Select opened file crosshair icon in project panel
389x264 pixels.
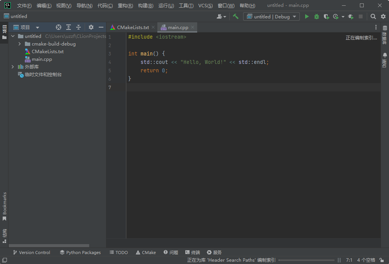59,27
